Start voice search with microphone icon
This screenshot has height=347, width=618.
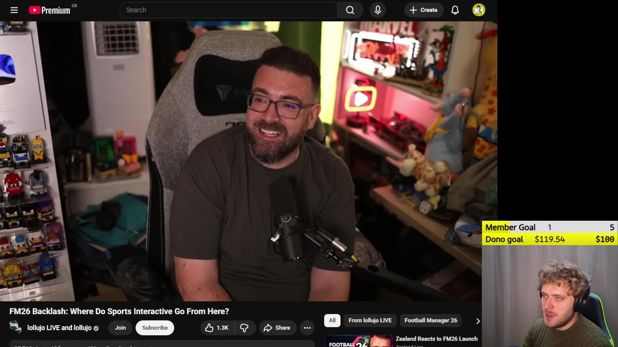(378, 10)
